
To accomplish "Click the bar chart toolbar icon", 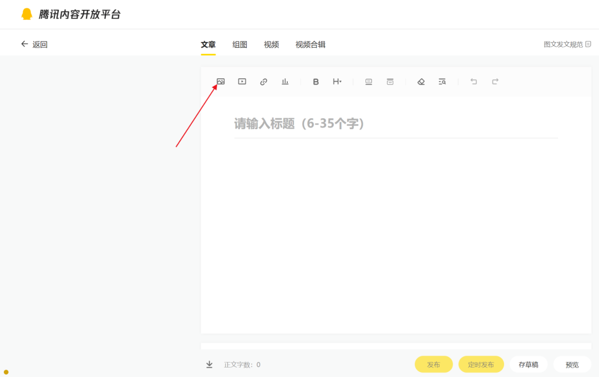I will coord(285,81).
